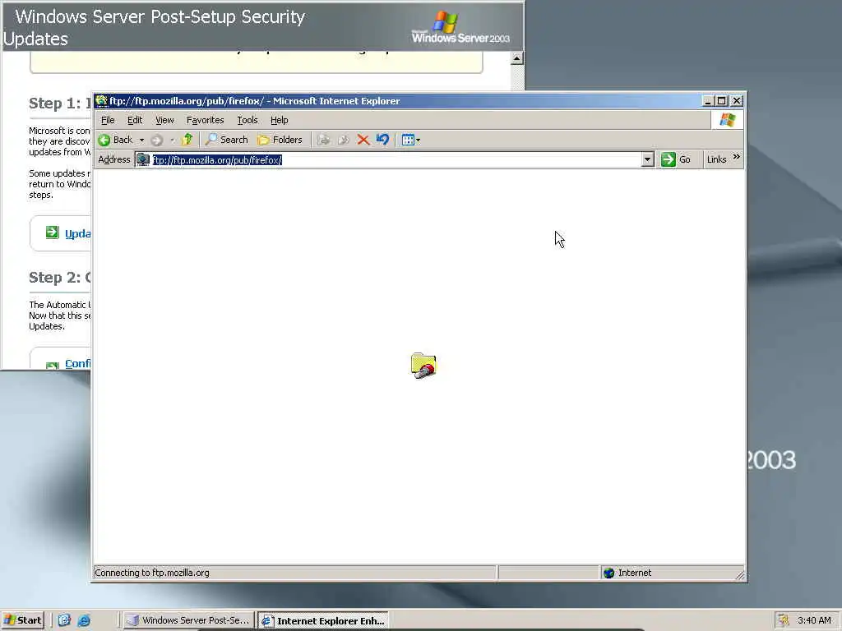Image resolution: width=842 pixels, height=631 pixels.
Task: Click the blue Undo arrow icon
Action: tap(382, 140)
